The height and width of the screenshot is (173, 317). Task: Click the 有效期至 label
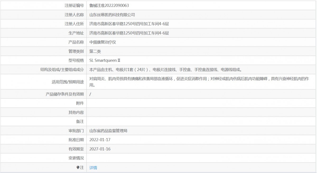[x=76, y=149]
